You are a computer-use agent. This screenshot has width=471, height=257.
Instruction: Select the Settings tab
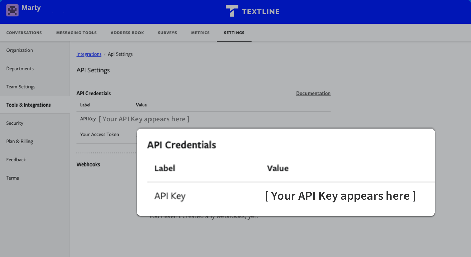tap(234, 33)
